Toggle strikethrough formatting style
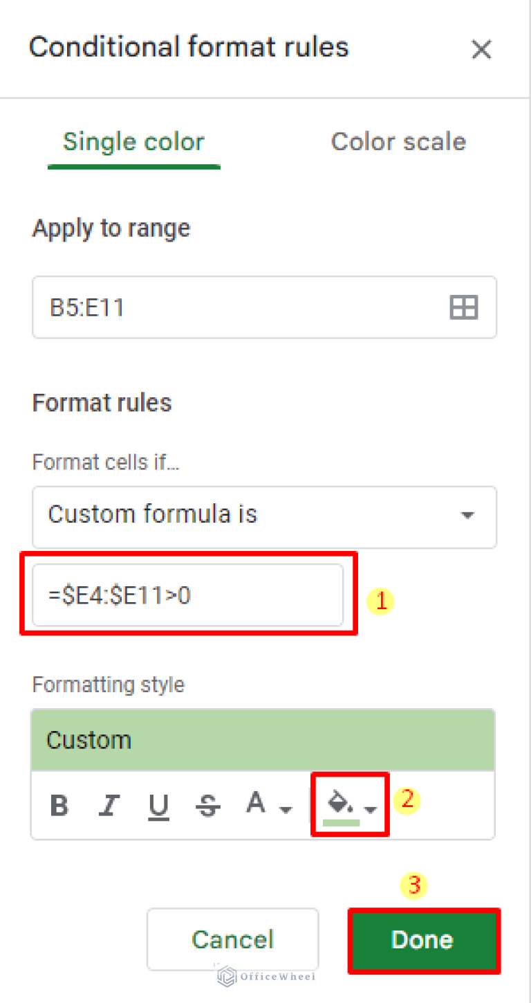The image size is (531, 1003). pos(207,804)
